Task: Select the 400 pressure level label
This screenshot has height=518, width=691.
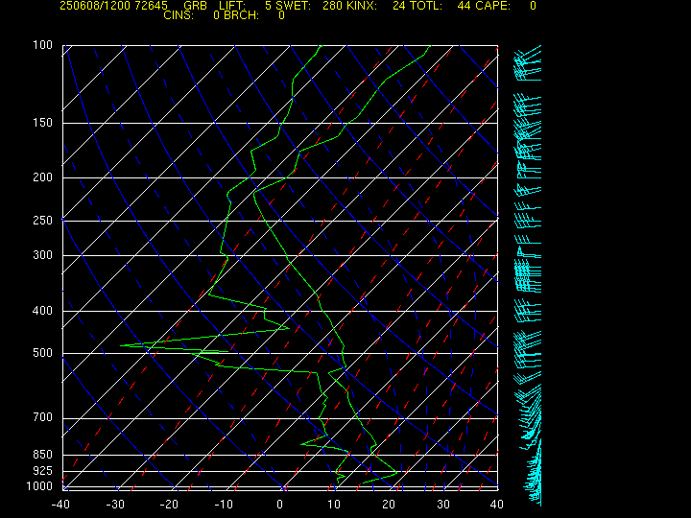Action: coord(43,311)
